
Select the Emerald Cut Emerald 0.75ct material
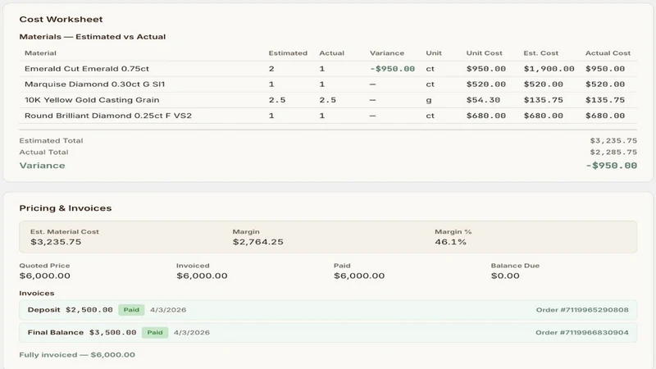click(x=87, y=69)
